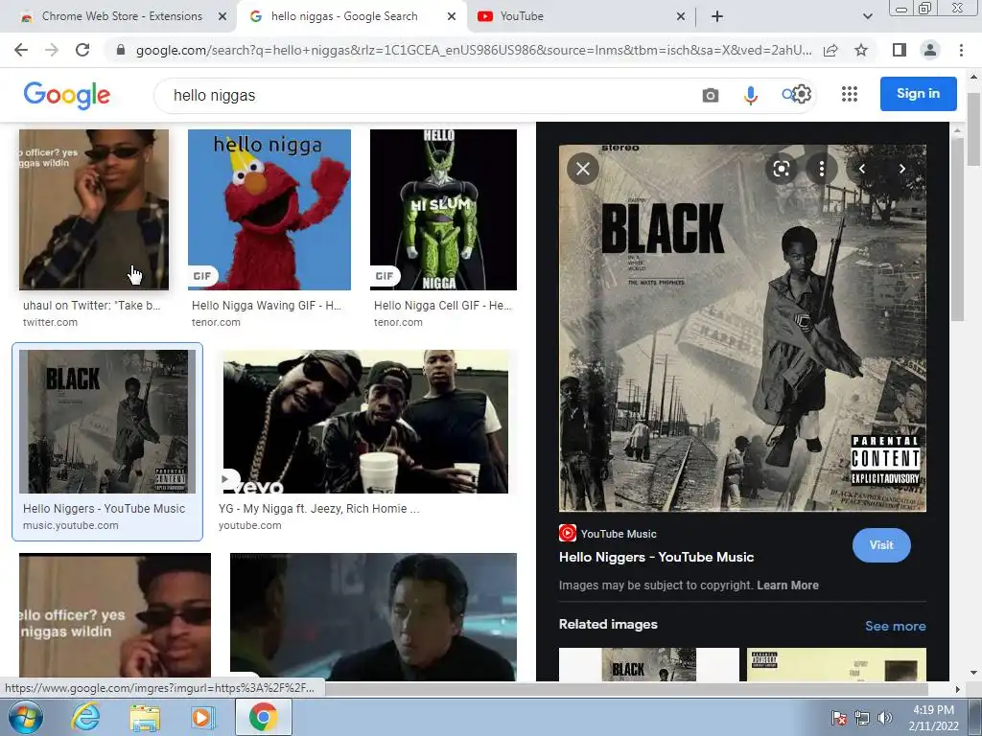
Task: Go back to the previous page
Action: [21, 50]
